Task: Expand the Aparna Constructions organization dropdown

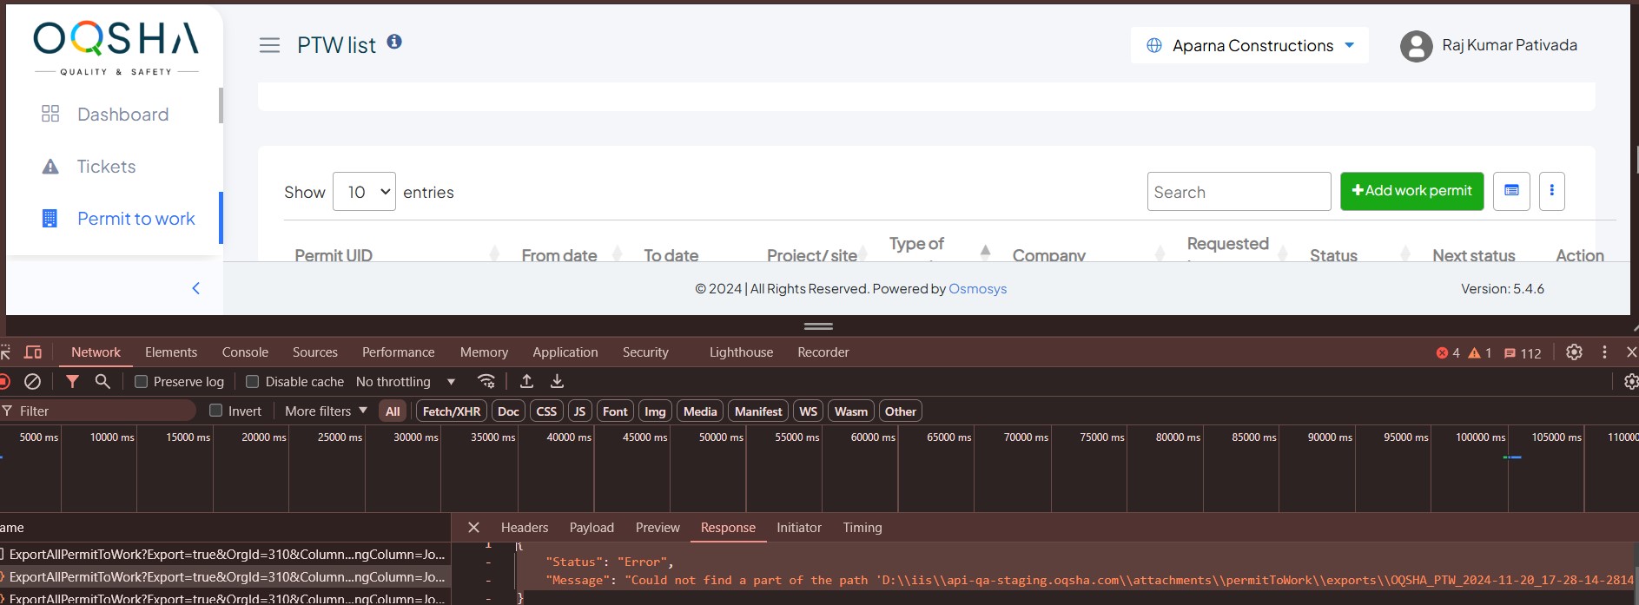Action: pyautogui.click(x=1250, y=45)
